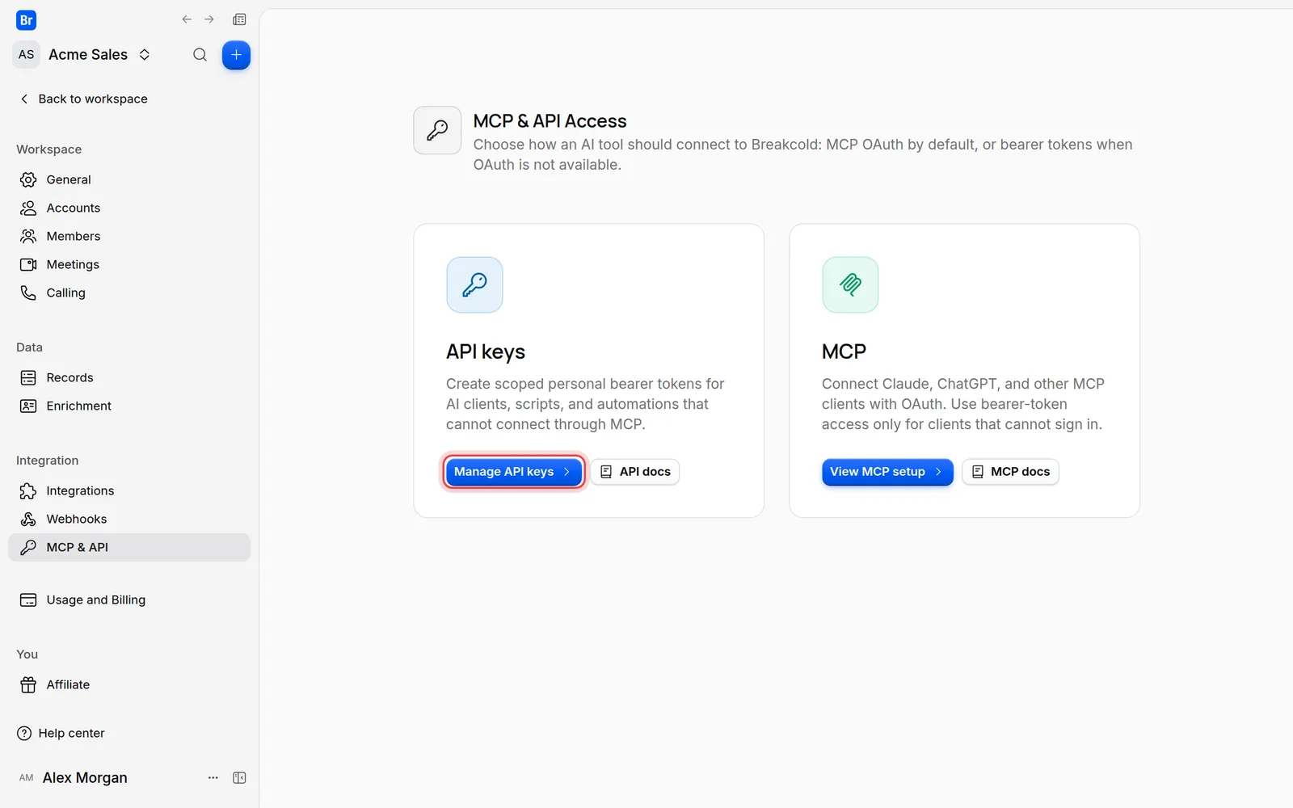Click the blue plus create button
This screenshot has height=808, width=1293.
point(236,55)
